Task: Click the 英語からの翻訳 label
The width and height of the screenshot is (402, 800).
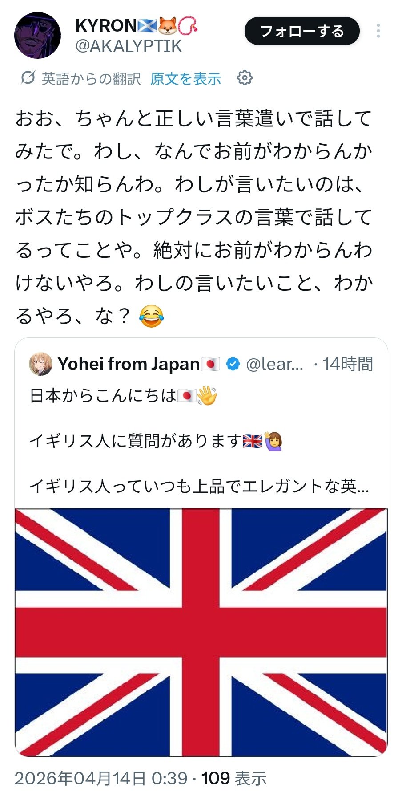Action: click(91, 79)
